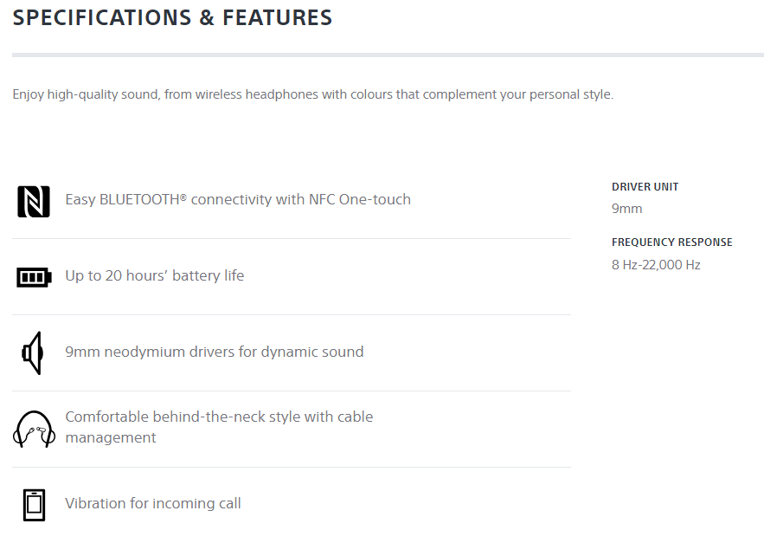
Task: Click the Easy BLUETOOTH connectivity feature text
Action: point(238,199)
